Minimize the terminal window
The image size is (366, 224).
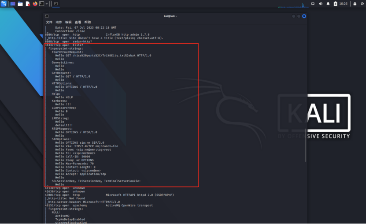294,16
